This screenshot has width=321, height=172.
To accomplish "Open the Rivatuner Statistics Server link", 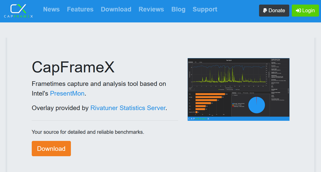I will click(128, 108).
